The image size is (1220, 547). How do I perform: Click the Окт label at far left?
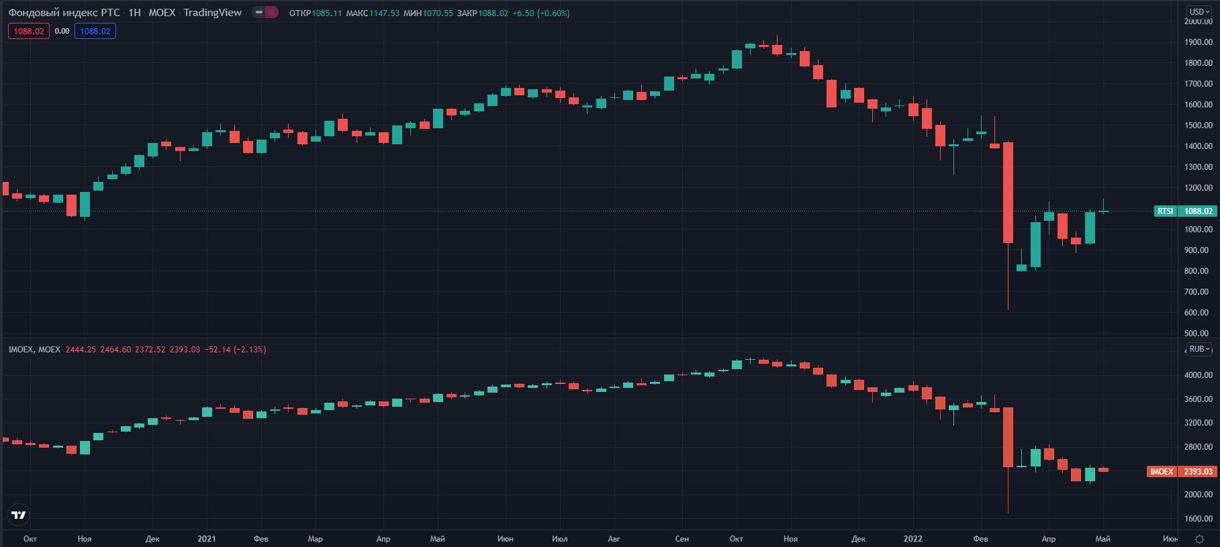[30, 539]
